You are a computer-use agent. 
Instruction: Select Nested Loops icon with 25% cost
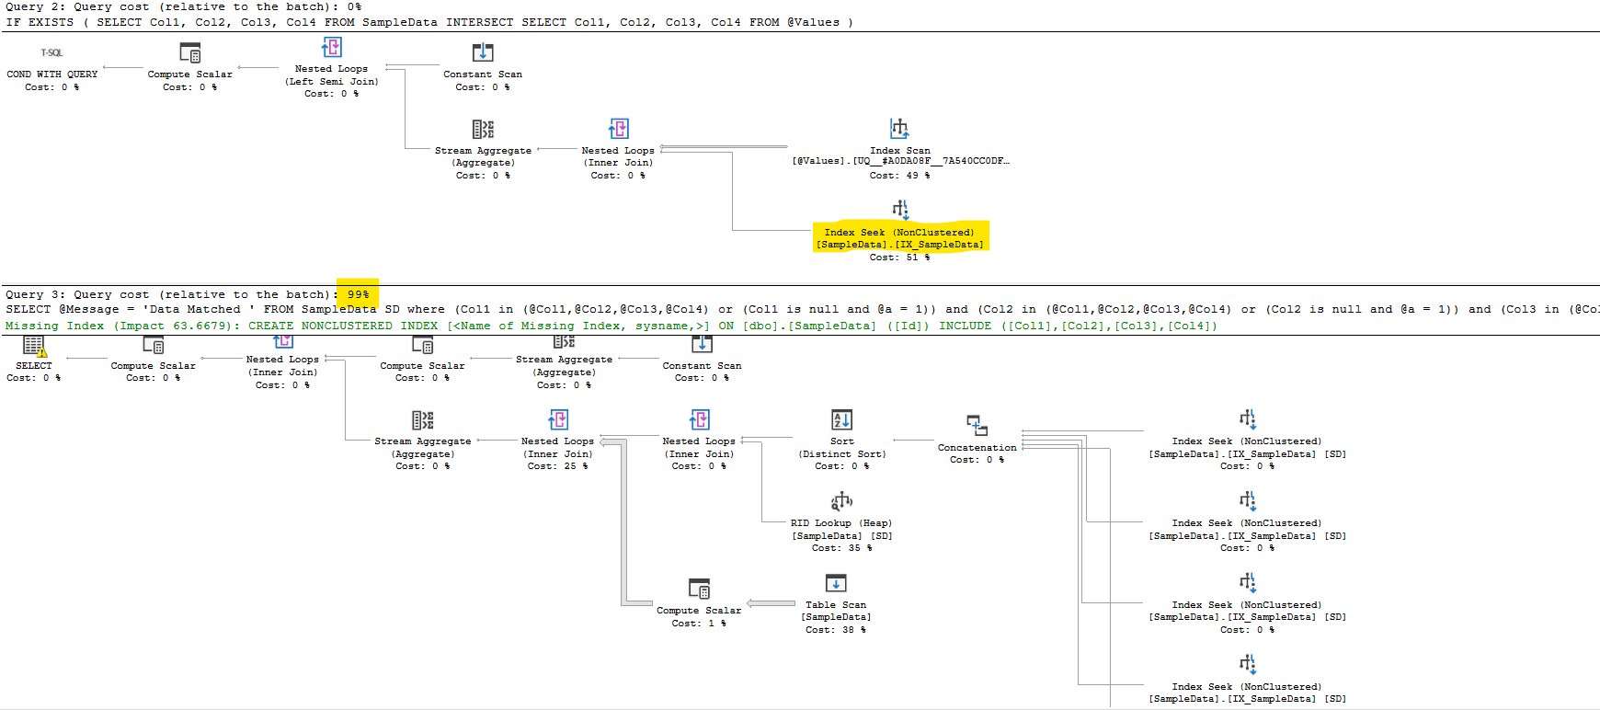[x=558, y=420]
